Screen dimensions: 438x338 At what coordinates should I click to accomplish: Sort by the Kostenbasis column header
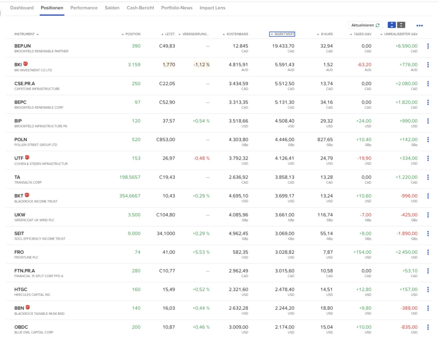235,34
